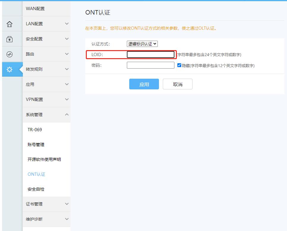This screenshot has width=287, height=231.
Task: Expand the LAN配置 menu section
Action: 47,24
